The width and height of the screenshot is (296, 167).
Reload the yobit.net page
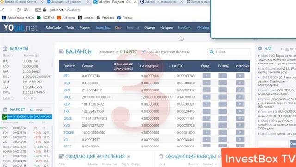[x=18, y=10]
